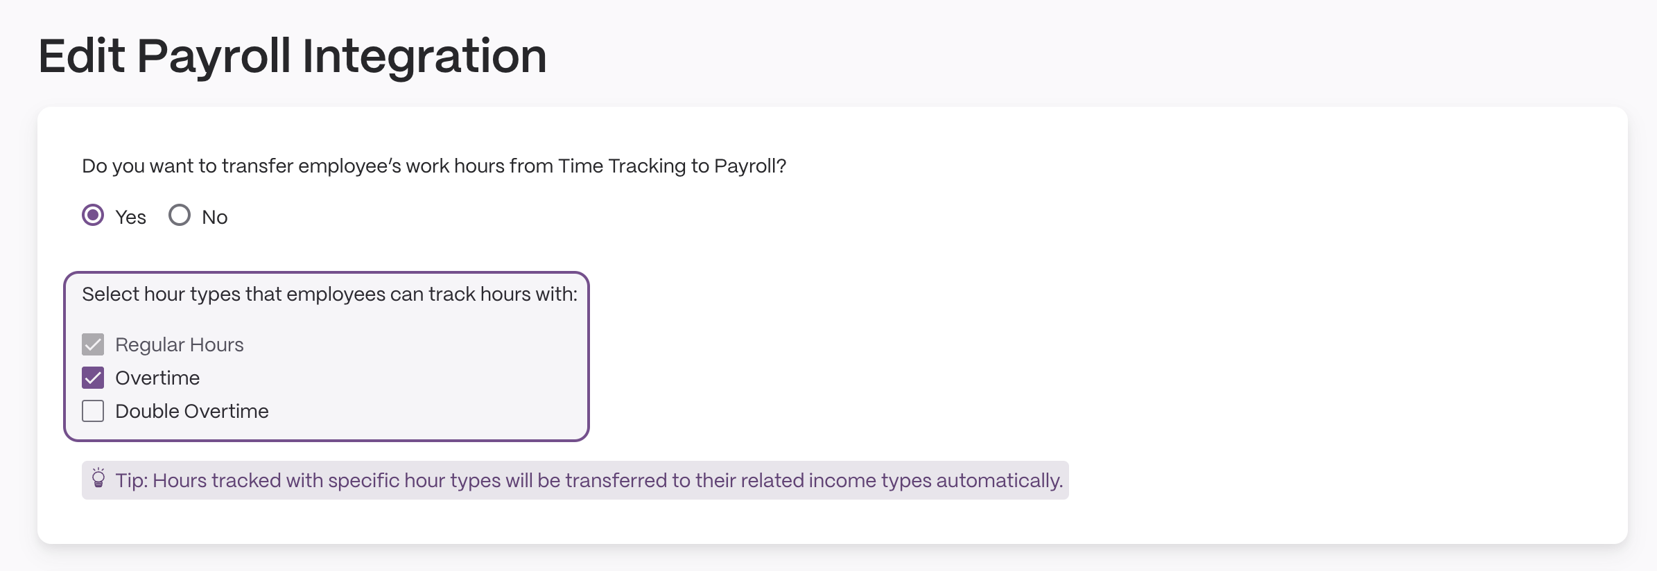Viewport: 1657px width, 571px height.
Task: Click the purple checkmark inside Overtime box
Action: click(93, 378)
